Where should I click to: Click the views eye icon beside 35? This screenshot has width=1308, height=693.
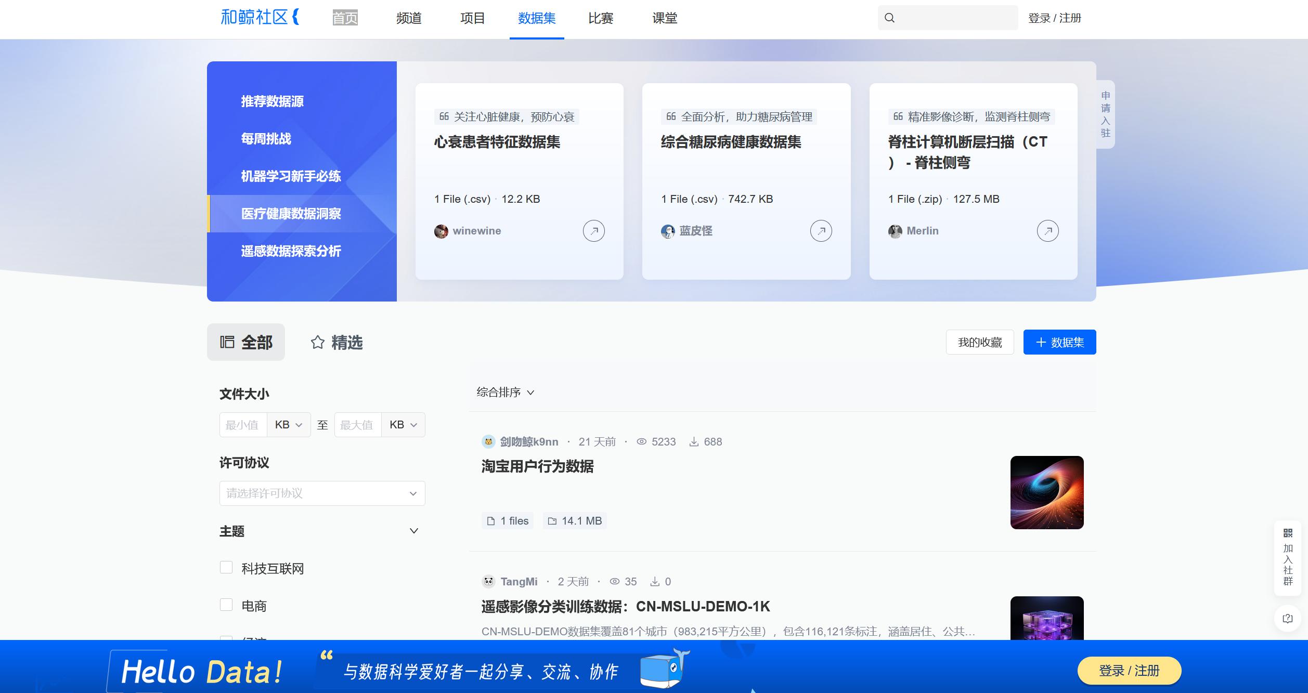[x=615, y=582]
